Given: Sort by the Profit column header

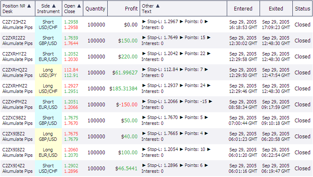Looking at the screenshot, I should [131, 8].
